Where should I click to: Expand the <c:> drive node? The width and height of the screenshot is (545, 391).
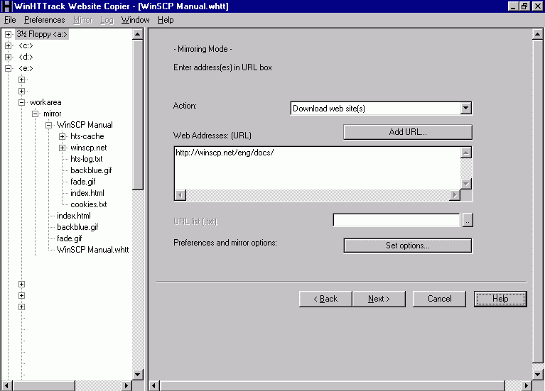[x=8, y=46]
